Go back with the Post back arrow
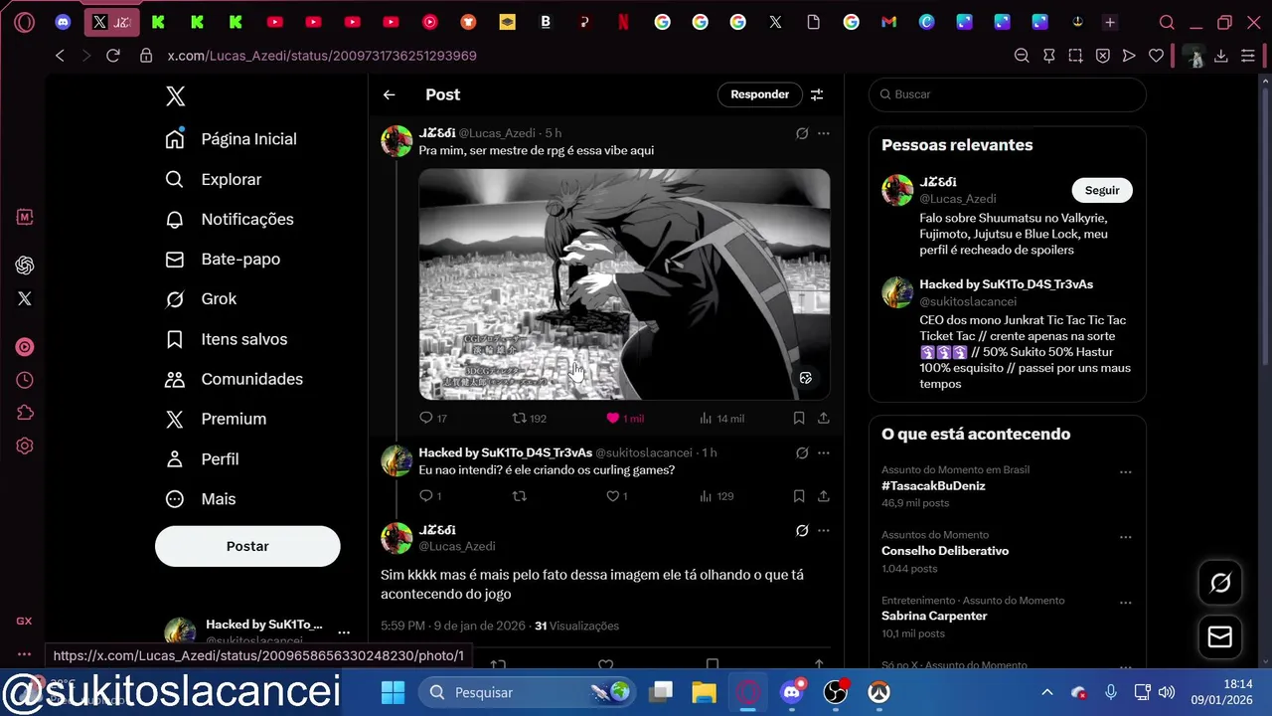Image resolution: width=1272 pixels, height=716 pixels. click(x=390, y=94)
